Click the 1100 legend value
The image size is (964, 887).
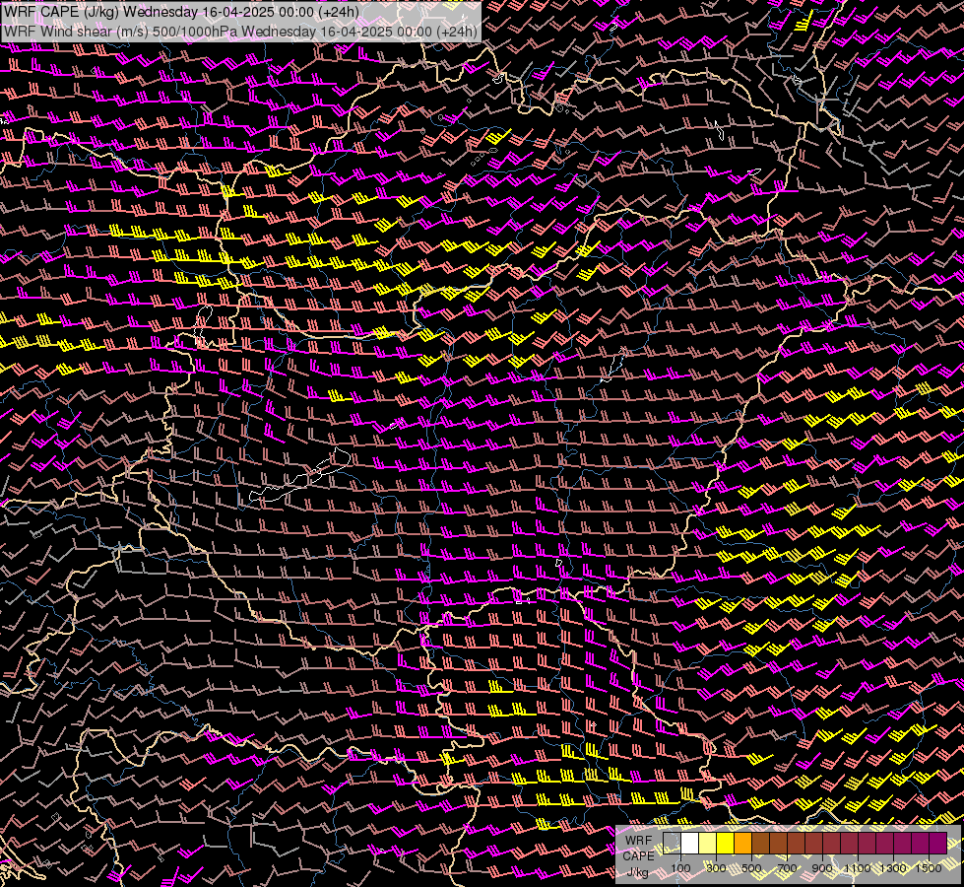coord(858,868)
